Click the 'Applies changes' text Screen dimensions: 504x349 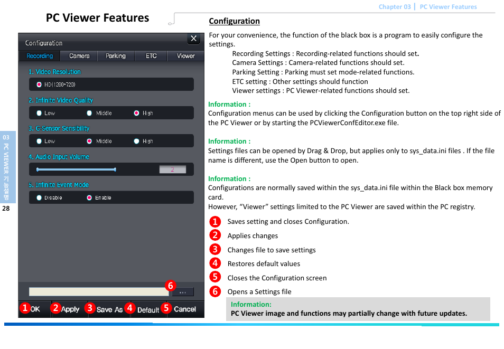click(x=253, y=236)
